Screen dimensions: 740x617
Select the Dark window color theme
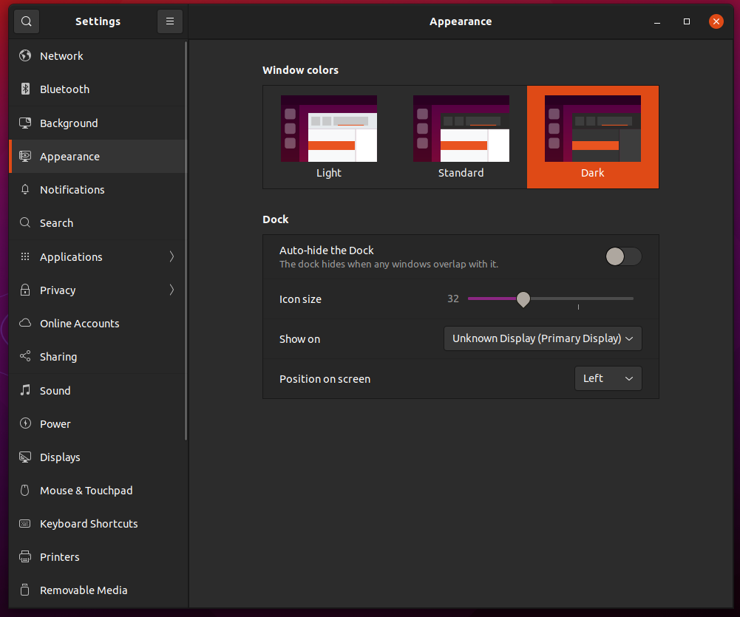[593, 137]
